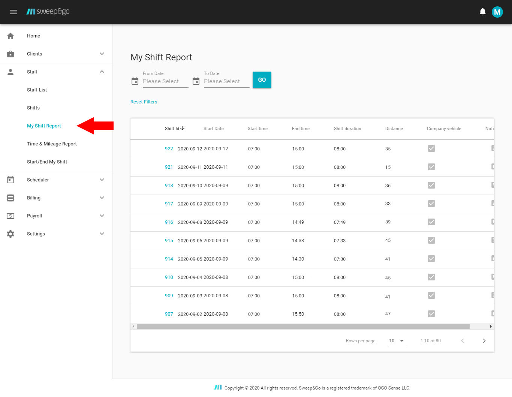Click the Home house icon
The height and width of the screenshot is (397, 512).
10,36
